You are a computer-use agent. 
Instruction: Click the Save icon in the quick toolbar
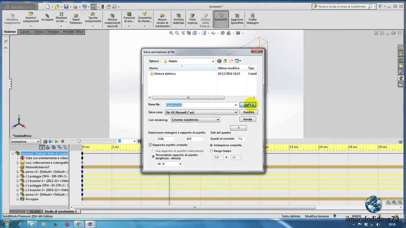pos(66,6)
